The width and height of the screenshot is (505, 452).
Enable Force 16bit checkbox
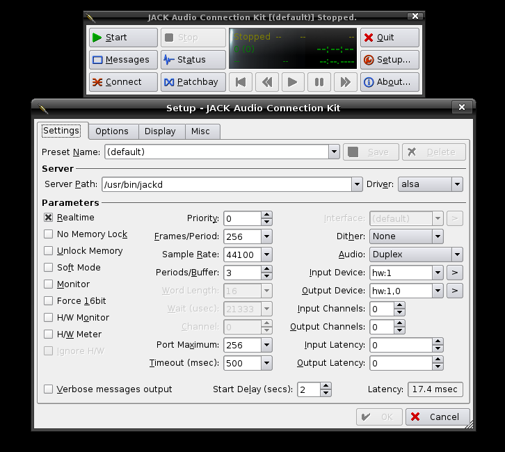point(48,301)
